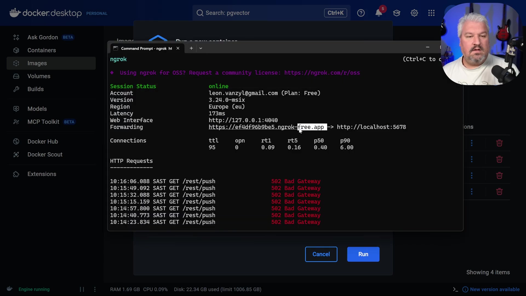Image resolution: width=526 pixels, height=296 pixels.
Task: Open Docker Scout from sidebar
Action: pos(45,155)
